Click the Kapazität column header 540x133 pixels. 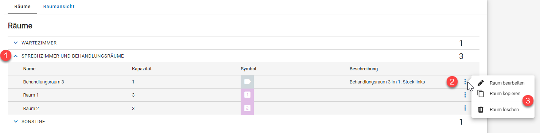coord(142,69)
